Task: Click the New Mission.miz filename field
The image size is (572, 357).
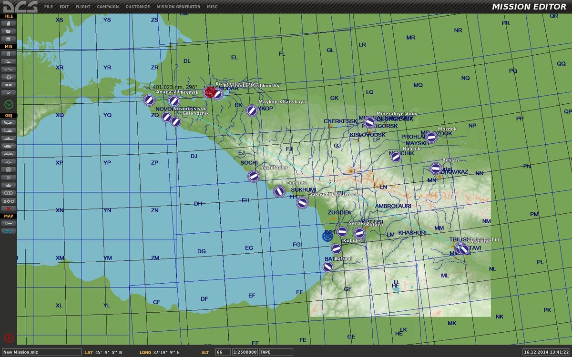Action: (x=41, y=352)
